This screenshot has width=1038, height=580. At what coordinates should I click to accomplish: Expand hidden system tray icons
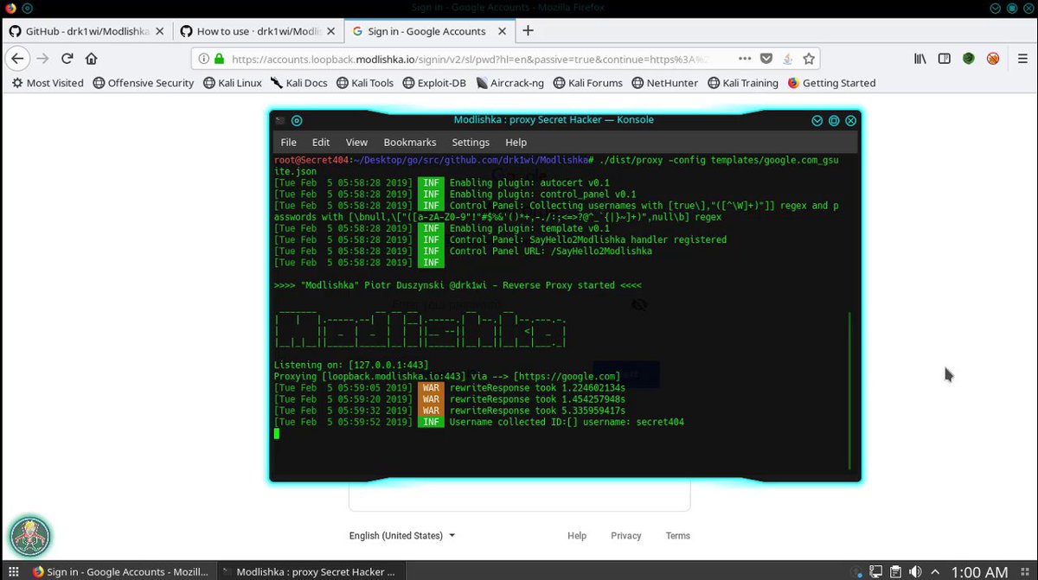(936, 571)
